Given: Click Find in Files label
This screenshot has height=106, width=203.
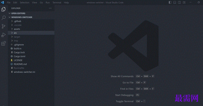Looking at the screenshot, I should pyautogui.click(x=127, y=89).
